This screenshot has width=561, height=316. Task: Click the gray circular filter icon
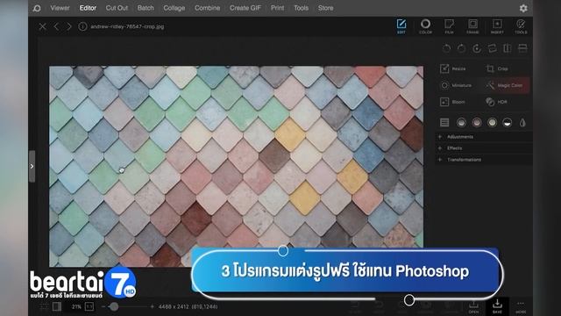[461, 123]
